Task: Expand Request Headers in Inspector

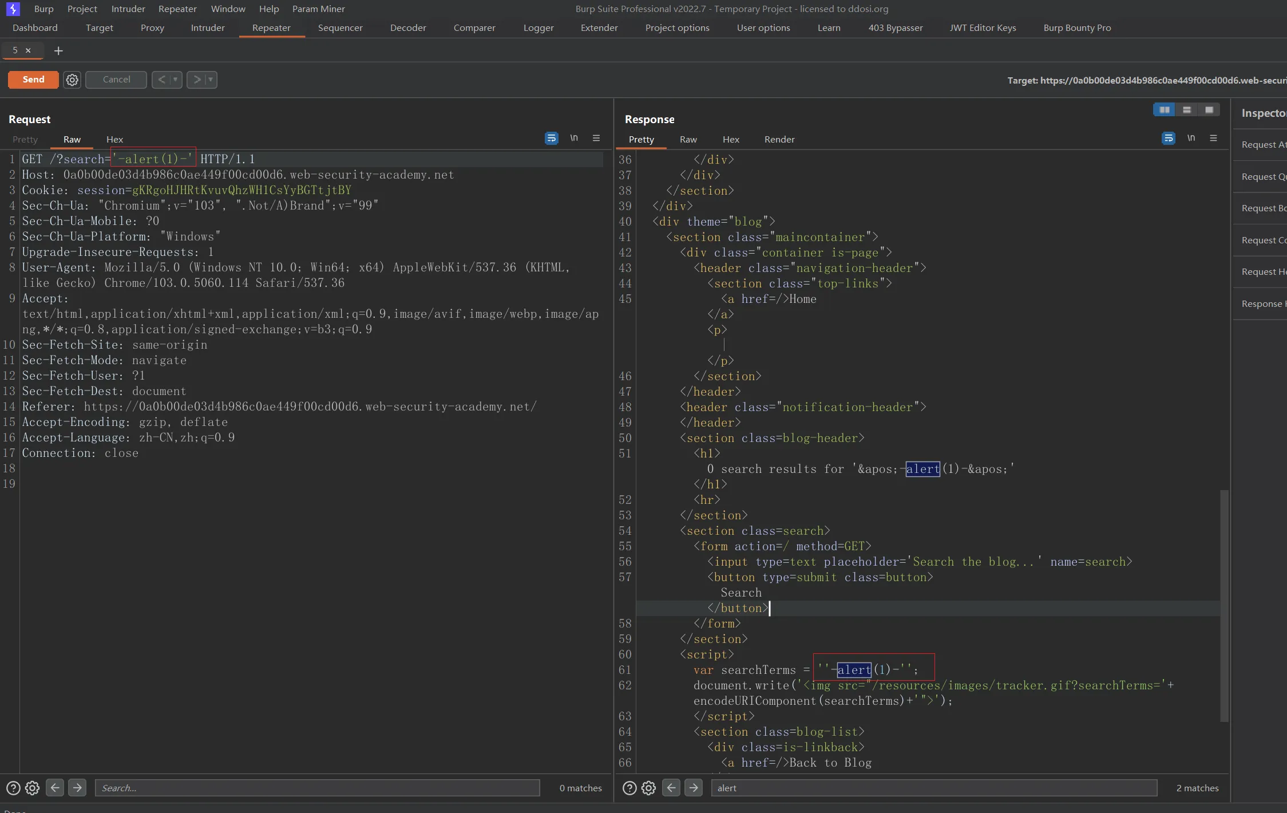Action: pos(1261,272)
